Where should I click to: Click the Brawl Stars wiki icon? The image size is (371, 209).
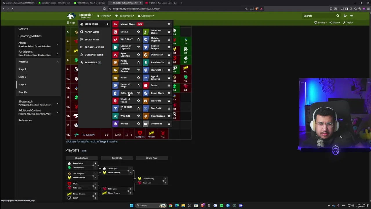[x=146, y=93]
